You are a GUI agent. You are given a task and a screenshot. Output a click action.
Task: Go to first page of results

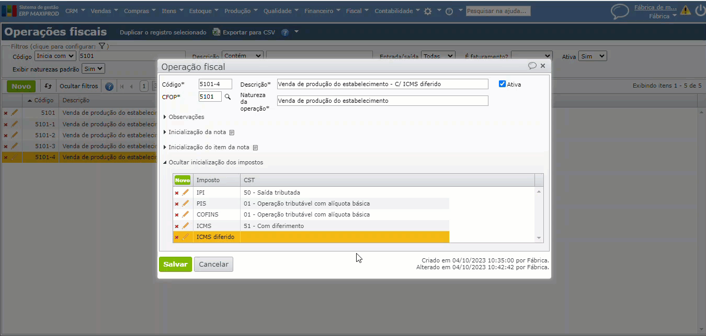click(122, 87)
